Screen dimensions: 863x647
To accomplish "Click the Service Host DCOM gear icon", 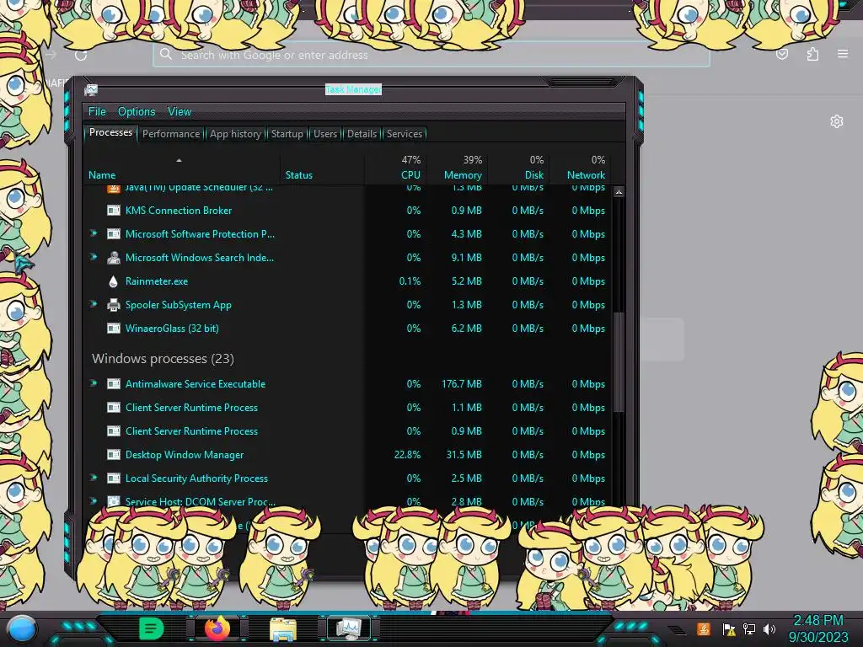I will 114,502.
